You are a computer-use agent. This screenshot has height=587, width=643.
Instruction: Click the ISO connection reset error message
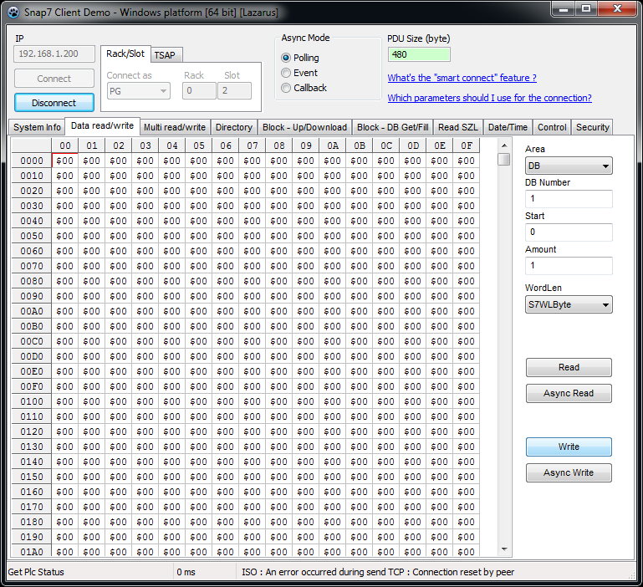coord(378,572)
